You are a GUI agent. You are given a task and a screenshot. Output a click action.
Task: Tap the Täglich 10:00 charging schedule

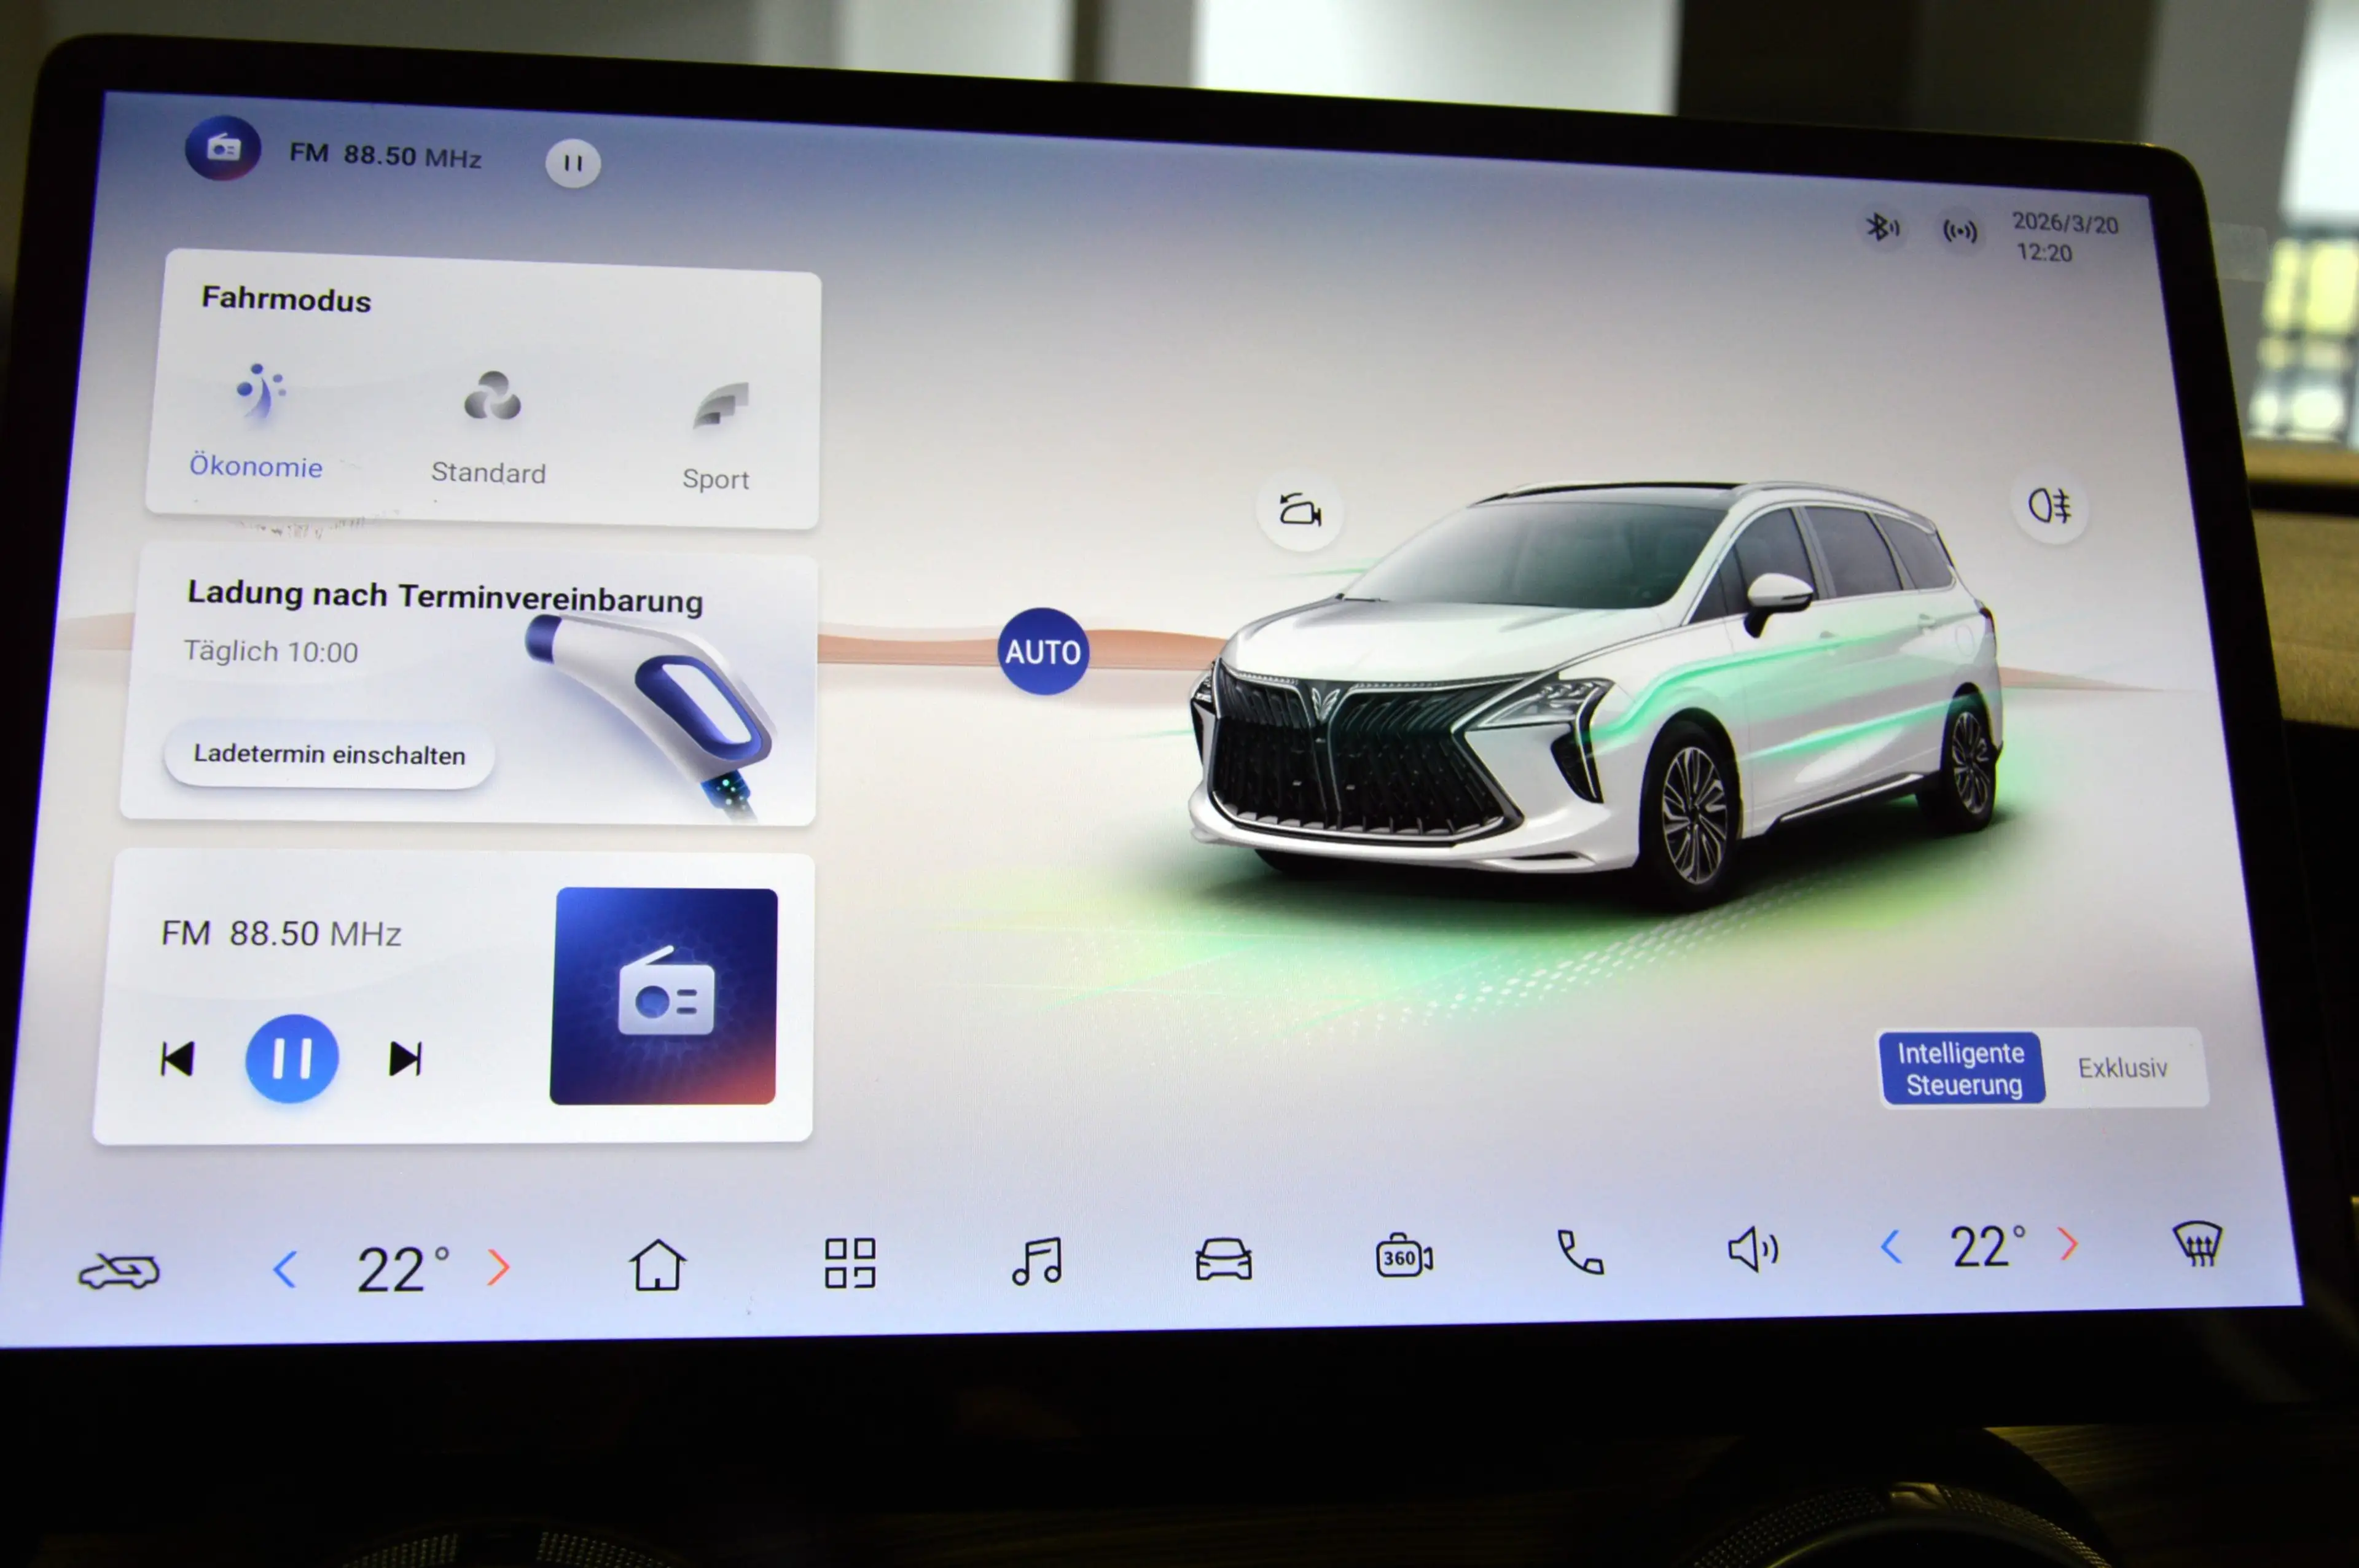tap(271, 652)
